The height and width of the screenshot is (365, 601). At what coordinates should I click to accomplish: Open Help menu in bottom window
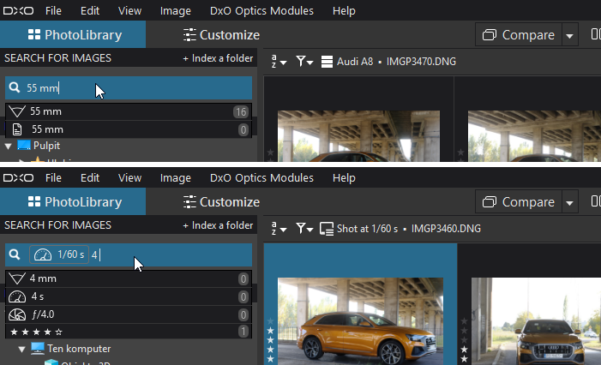point(344,177)
